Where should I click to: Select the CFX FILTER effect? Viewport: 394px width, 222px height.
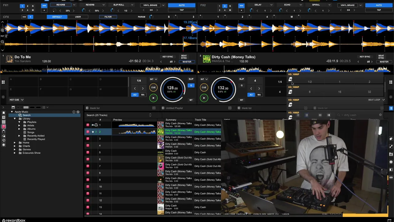[108, 17]
